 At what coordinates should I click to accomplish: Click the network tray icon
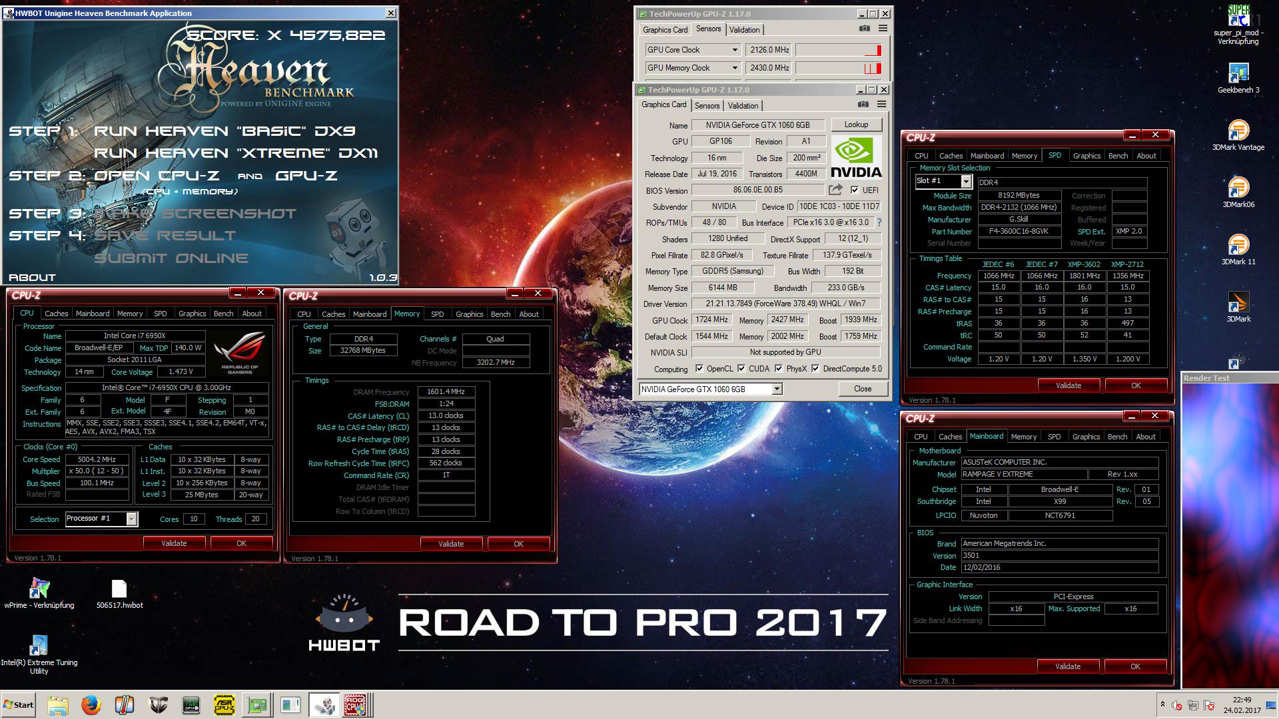tap(1192, 705)
